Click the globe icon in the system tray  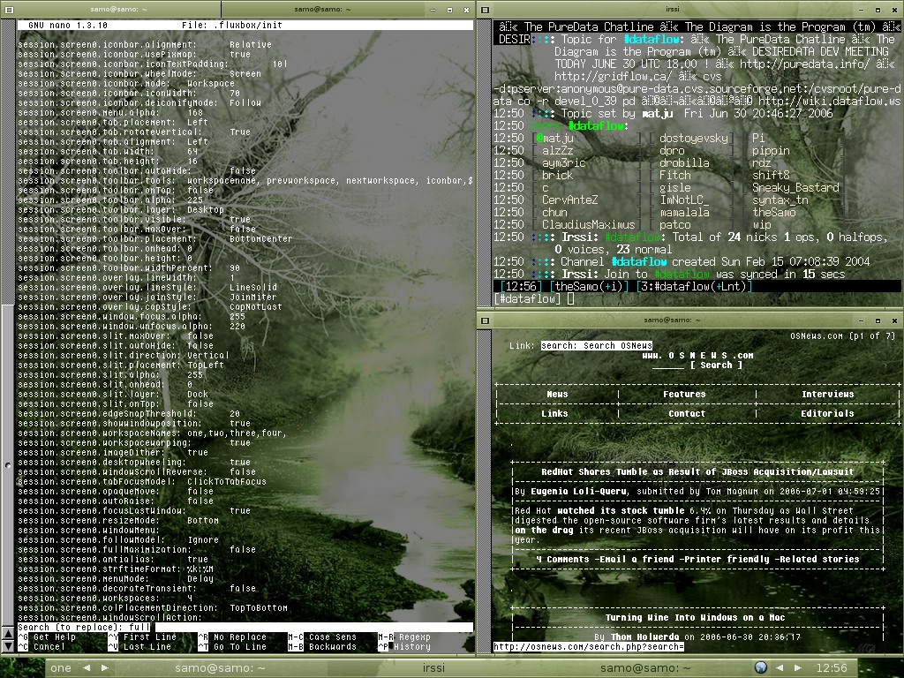click(x=759, y=668)
